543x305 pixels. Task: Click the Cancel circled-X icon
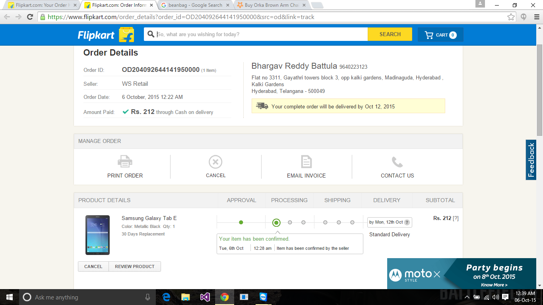(x=215, y=162)
